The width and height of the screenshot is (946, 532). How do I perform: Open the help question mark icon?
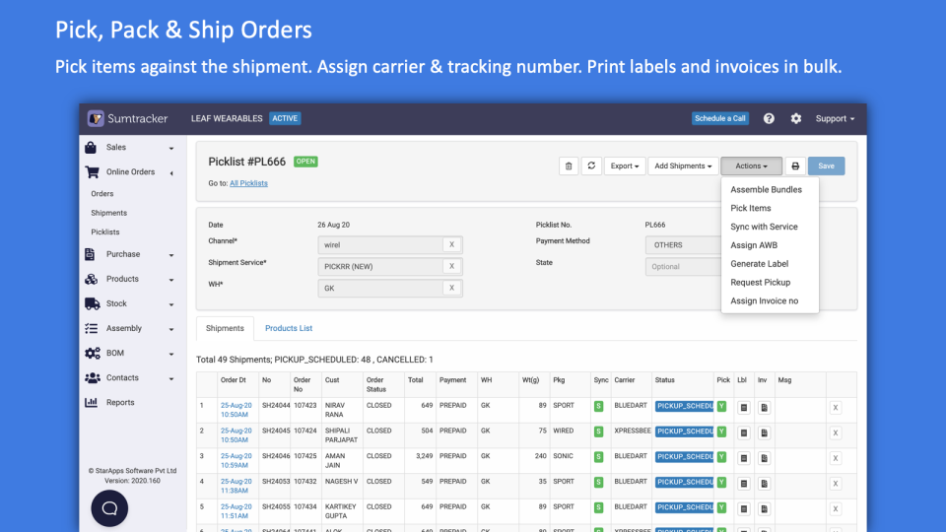tap(769, 119)
